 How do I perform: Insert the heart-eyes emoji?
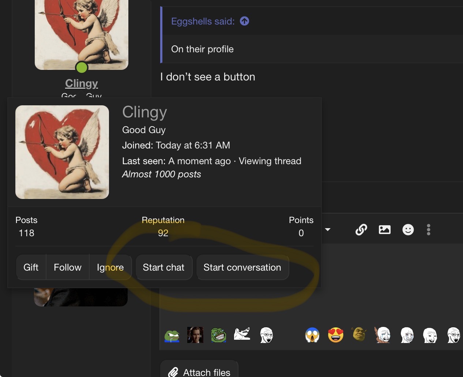click(335, 335)
